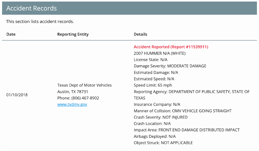Select the Reporting Entity column header
This screenshot has height=151, width=259.
[x=73, y=34]
